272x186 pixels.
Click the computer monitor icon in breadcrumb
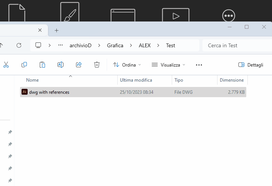tap(38, 45)
